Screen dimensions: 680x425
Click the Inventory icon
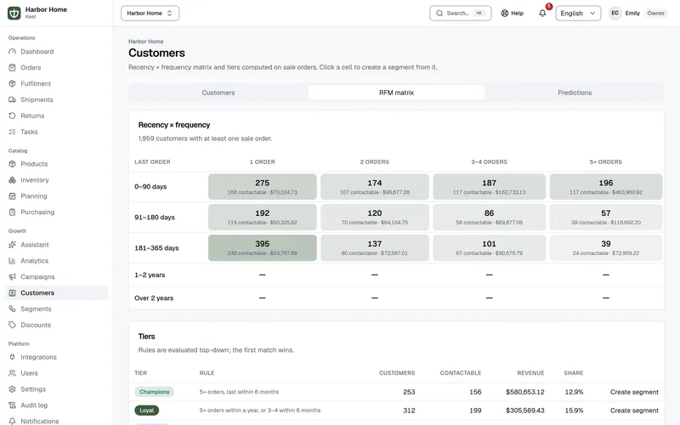click(12, 180)
